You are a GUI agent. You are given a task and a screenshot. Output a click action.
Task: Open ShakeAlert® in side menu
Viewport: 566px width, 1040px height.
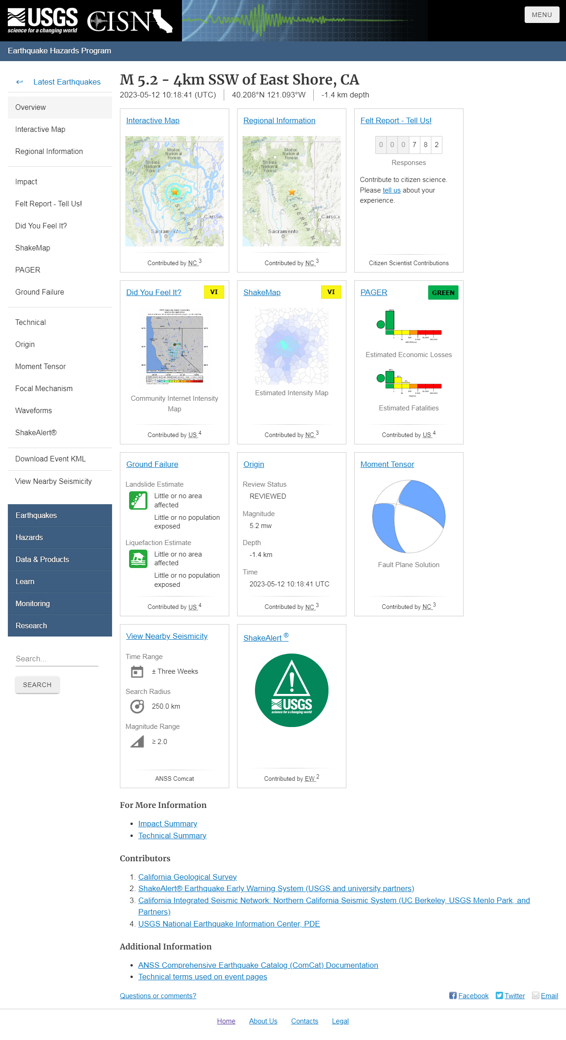coord(60,432)
